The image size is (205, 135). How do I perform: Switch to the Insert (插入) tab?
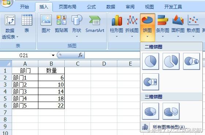point(44,7)
